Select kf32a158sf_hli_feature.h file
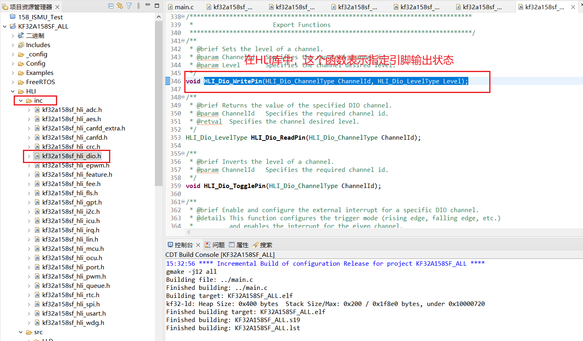Image resolution: width=583 pixels, height=341 pixels. (77, 174)
